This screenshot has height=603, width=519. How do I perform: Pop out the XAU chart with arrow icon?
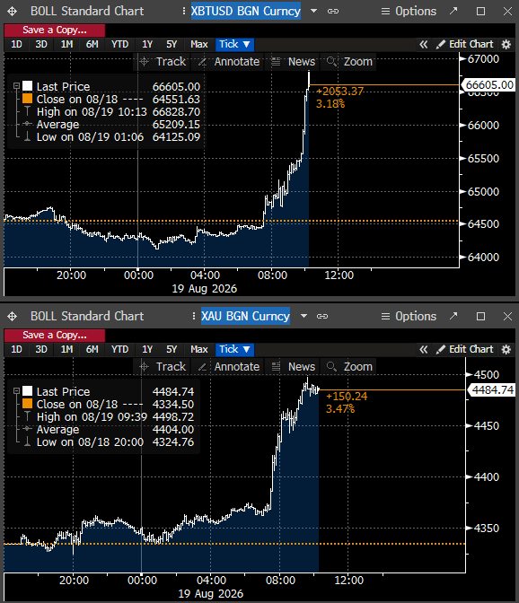(453, 316)
